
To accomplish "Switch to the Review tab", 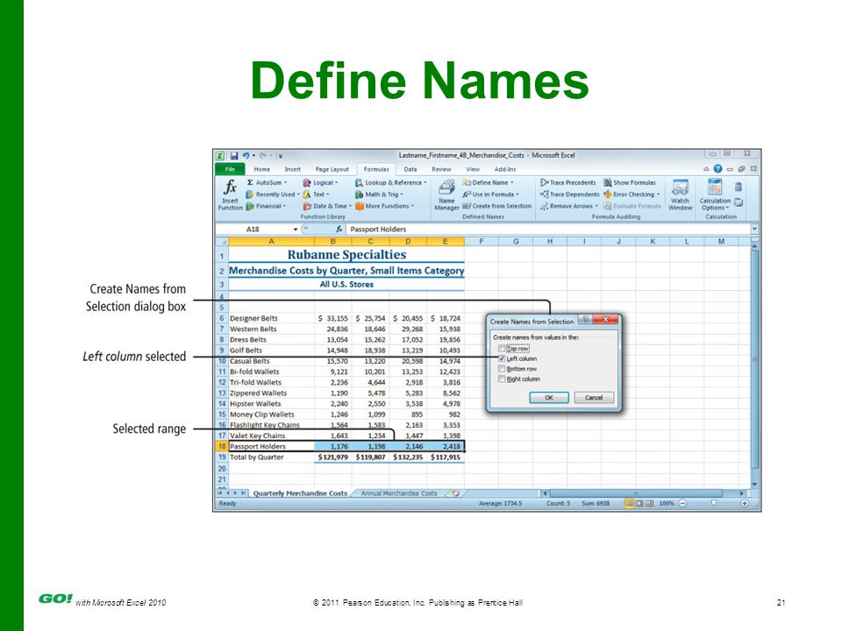I will pos(441,169).
